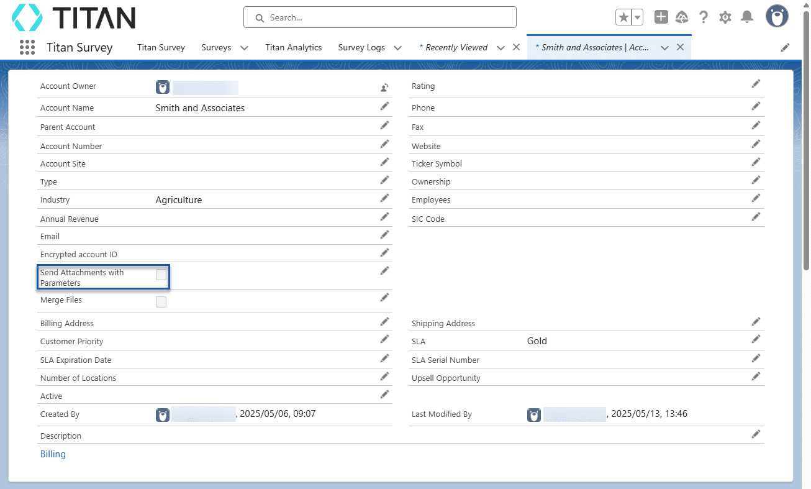Open the Titan Survey tab
The height and width of the screenshot is (489, 811).
point(161,47)
